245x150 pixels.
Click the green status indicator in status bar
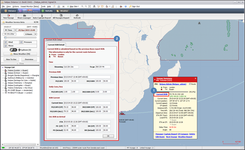pos(3,148)
